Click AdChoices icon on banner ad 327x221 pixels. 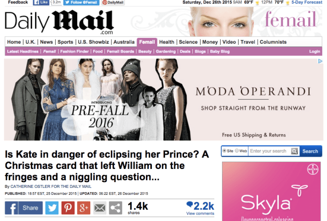tap(320, 61)
